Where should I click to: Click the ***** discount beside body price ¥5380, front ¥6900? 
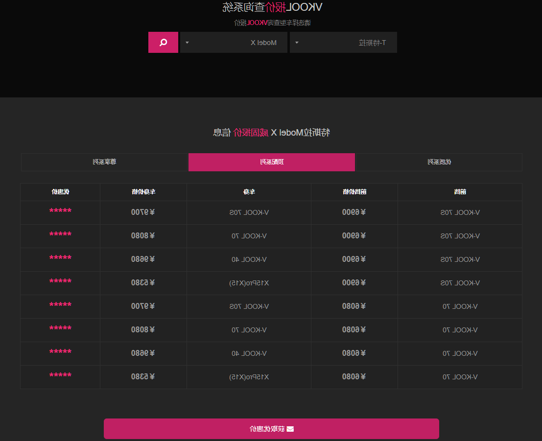61,281
